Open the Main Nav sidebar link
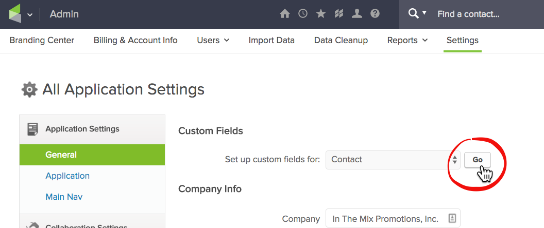Screen dimensions: 544x228 point(64,197)
